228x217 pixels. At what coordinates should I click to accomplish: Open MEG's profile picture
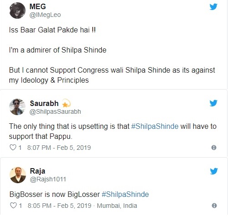(17, 11)
